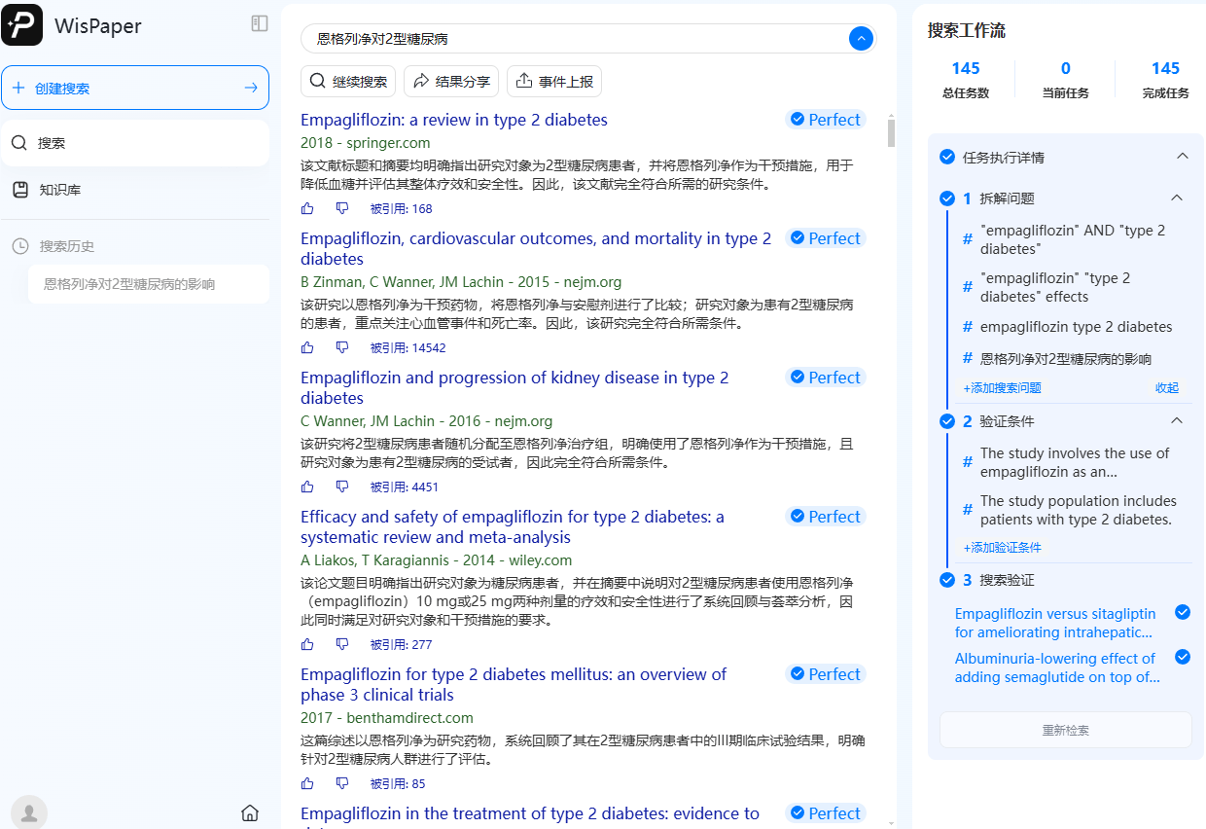Viewport: 1206px width, 829px height.
Task: Toggle the check on Albuminuria-lowering semaglutide task
Action: tap(1183, 658)
